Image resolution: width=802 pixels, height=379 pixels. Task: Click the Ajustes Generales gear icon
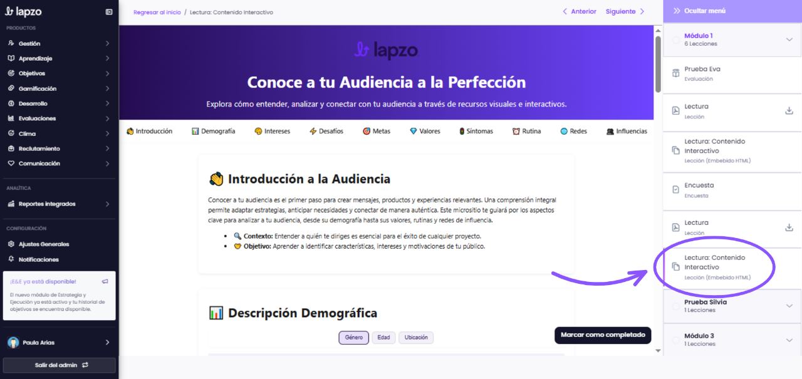coord(11,244)
